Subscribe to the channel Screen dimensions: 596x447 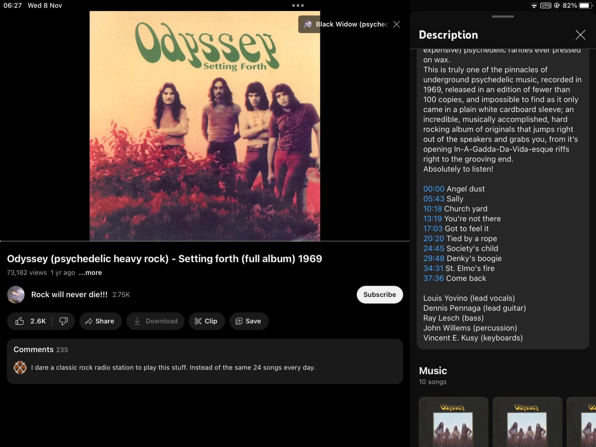(x=380, y=295)
